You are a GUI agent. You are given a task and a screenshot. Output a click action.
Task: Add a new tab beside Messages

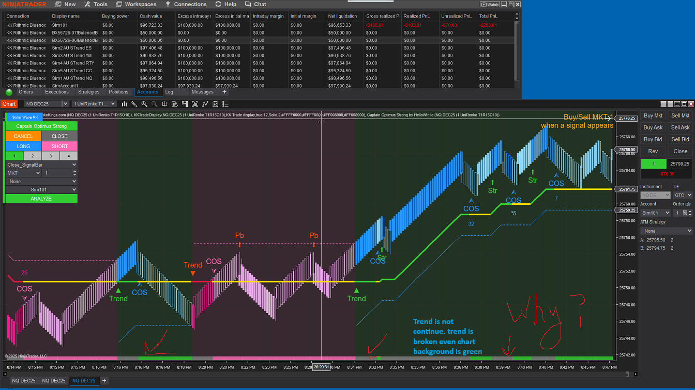point(224,92)
